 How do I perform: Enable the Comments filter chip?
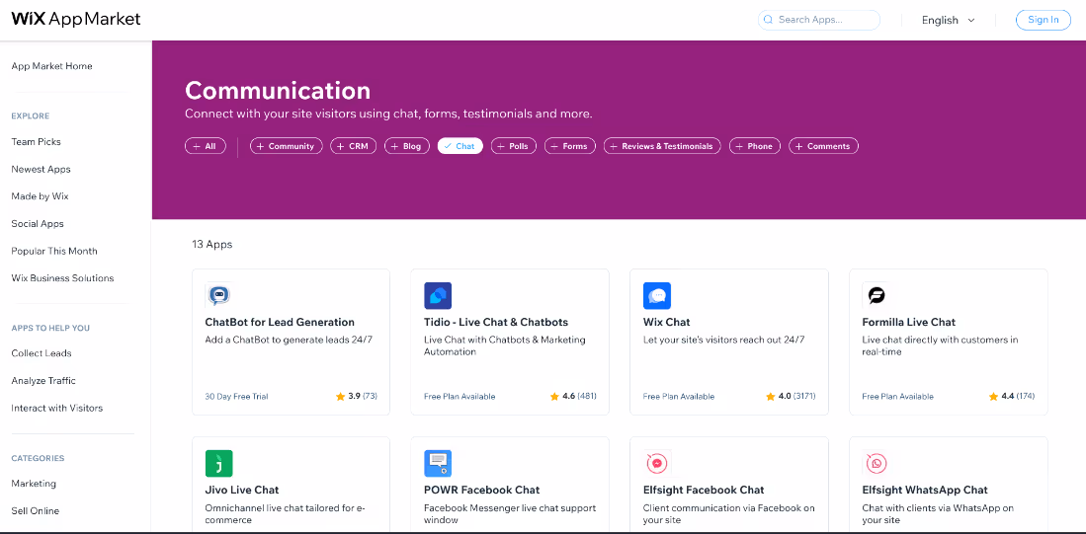pyautogui.click(x=823, y=146)
